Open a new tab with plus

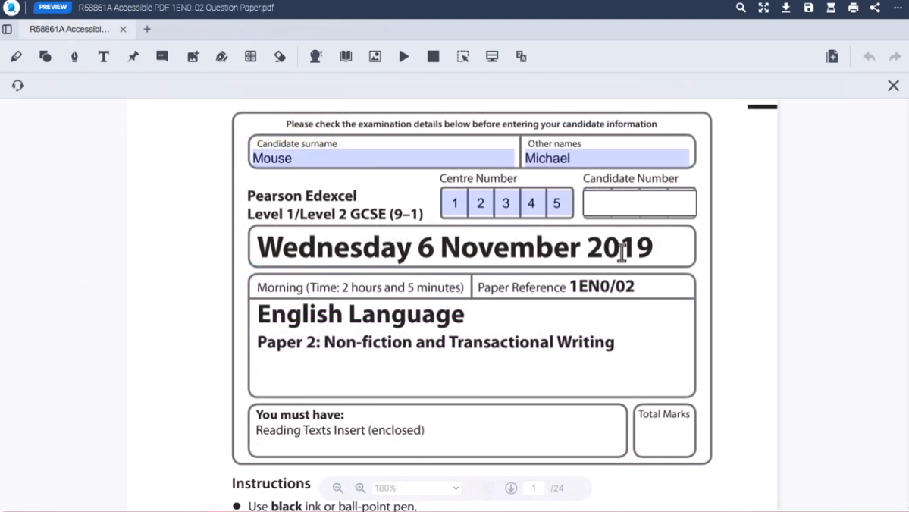[x=147, y=29]
